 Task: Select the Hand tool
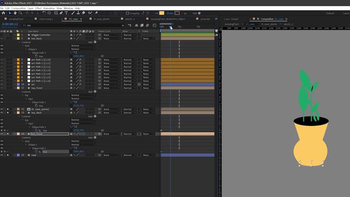(15, 13)
